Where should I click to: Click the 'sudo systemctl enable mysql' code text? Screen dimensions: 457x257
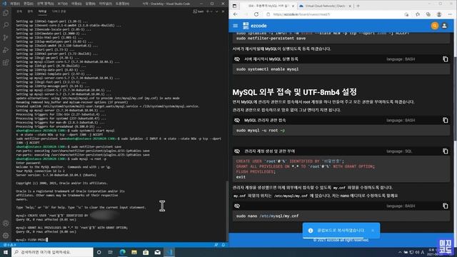(x=267, y=69)
